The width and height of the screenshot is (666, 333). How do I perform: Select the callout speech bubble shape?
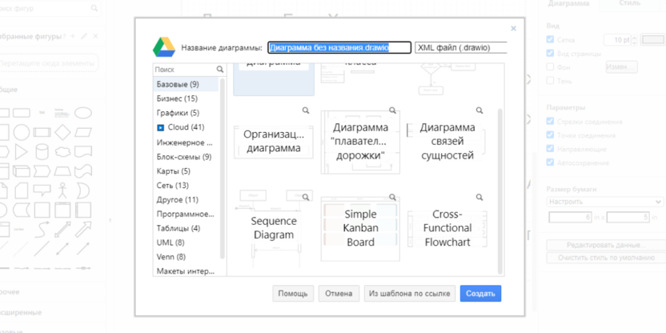pos(42,191)
